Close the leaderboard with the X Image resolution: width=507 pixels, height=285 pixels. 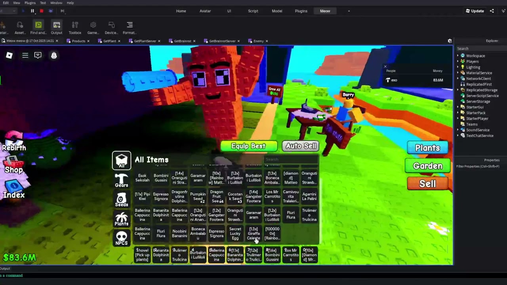click(x=385, y=66)
